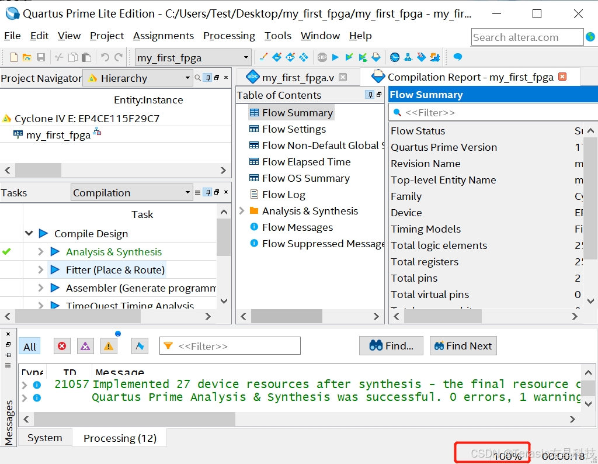The height and width of the screenshot is (464, 598).
Task: Click the messages <<Filter>> field
Action: pos(230,346)
